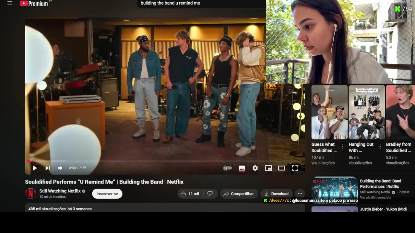
Task: Open the hamburger guide menu
Action: pos(10,3)
